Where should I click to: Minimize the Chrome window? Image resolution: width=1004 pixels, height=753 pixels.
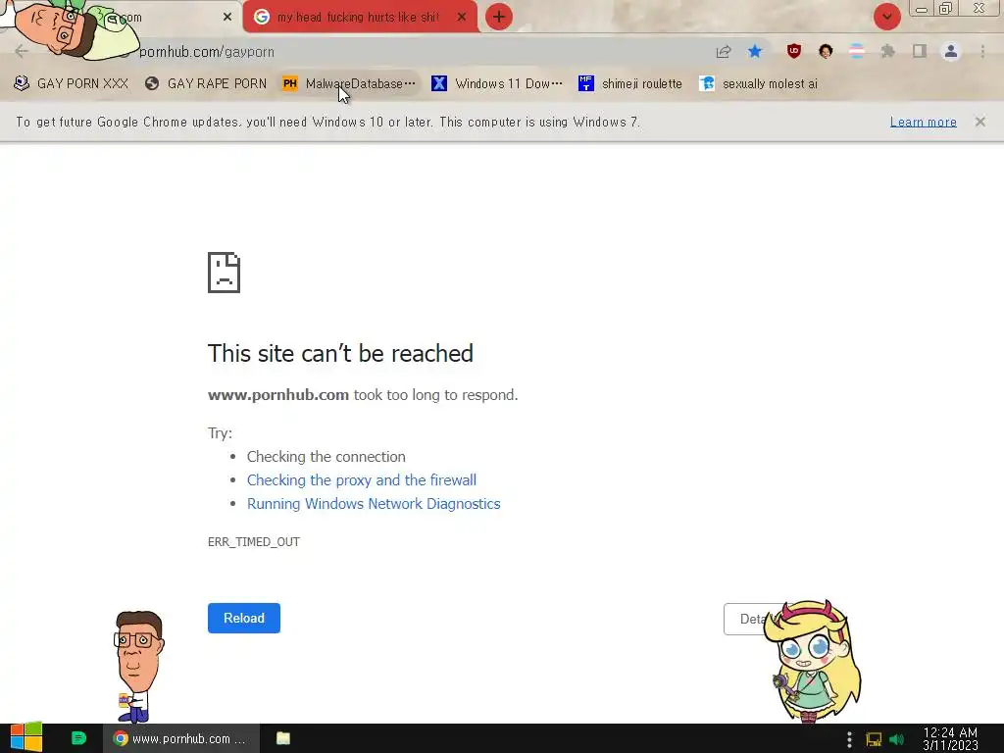pos(922,9)
